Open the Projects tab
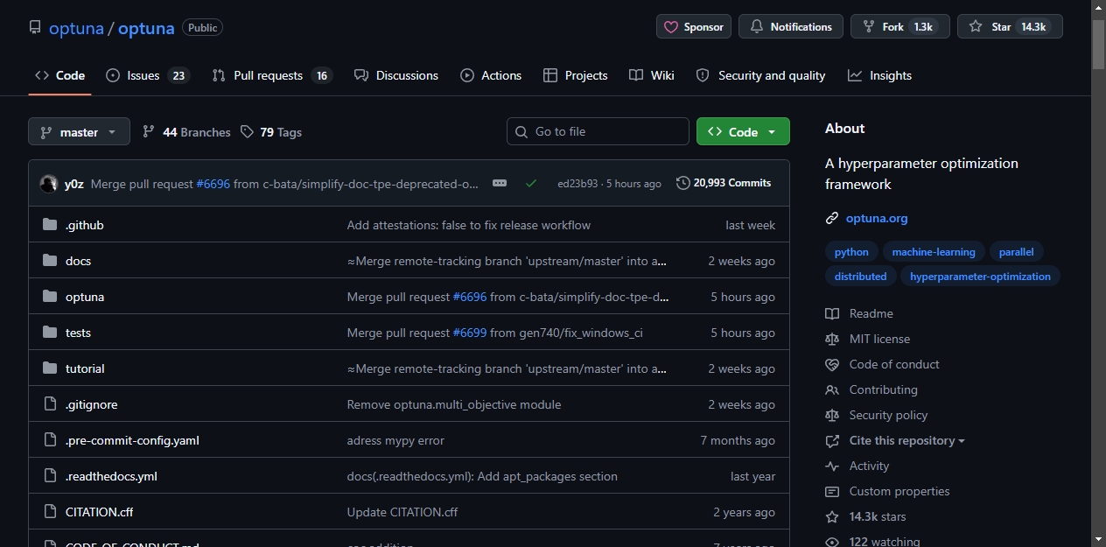1106x547 pixels. (575, 75)
